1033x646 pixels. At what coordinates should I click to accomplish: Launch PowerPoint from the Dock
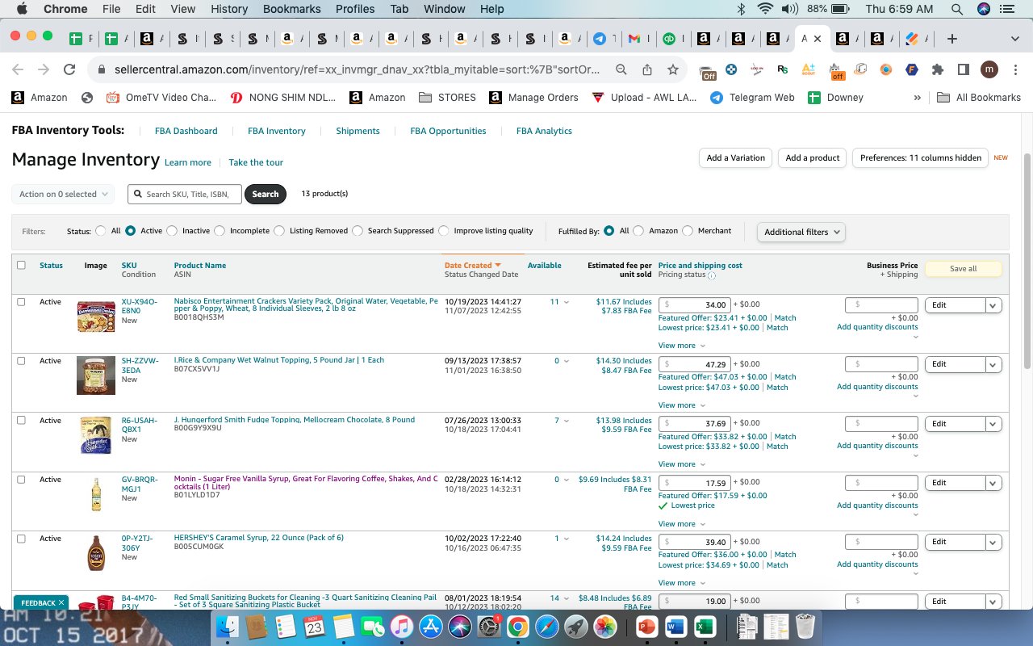click(x=647, y=626)
